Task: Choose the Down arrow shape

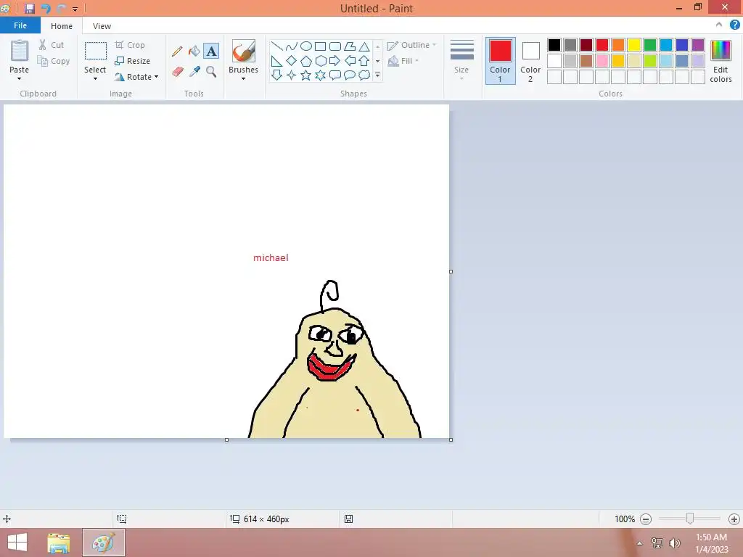Action: [x=276, y=75]
